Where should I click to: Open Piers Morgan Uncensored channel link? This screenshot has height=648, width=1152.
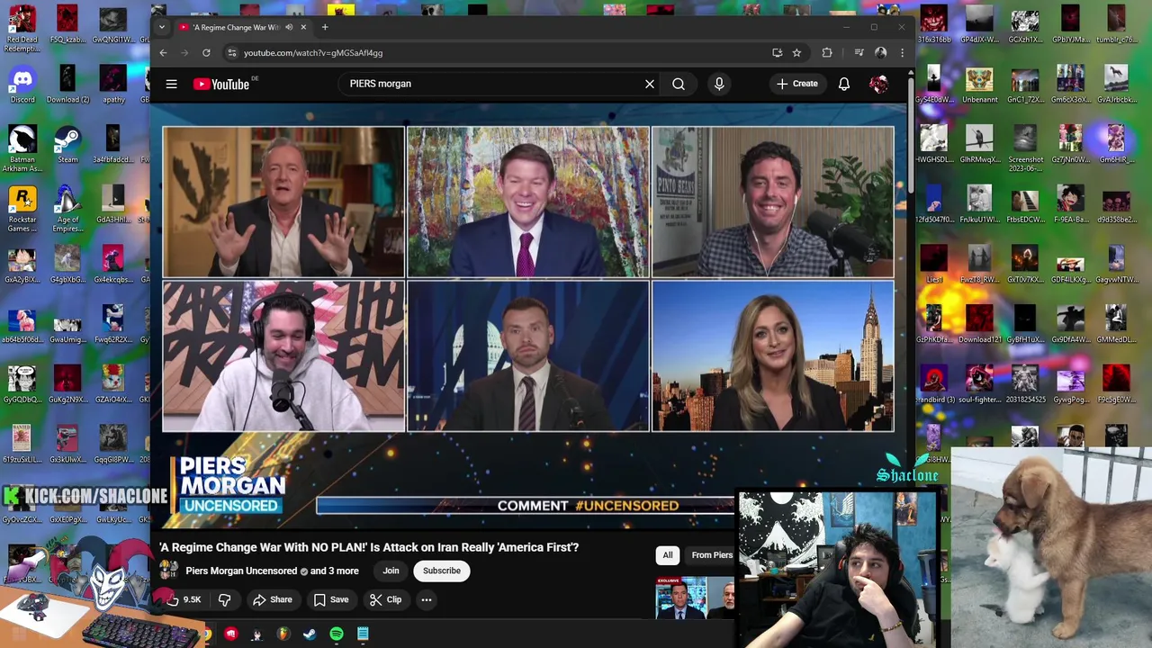pos(241,571)
